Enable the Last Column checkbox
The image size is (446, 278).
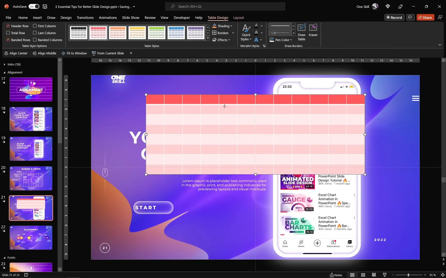tap(35, 33)
